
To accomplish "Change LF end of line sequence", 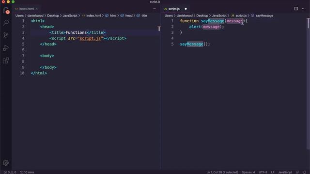I will coord(273,172).
